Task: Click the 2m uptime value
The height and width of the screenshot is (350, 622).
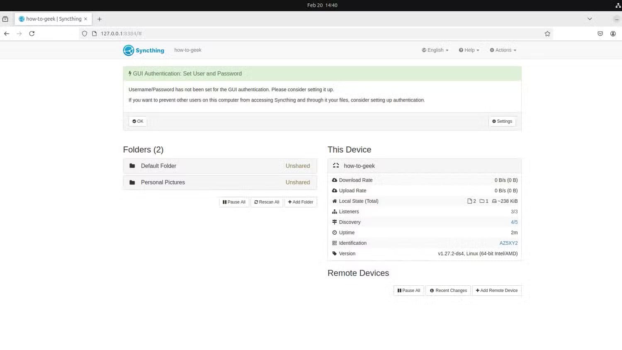Action: tap(514, 233)
